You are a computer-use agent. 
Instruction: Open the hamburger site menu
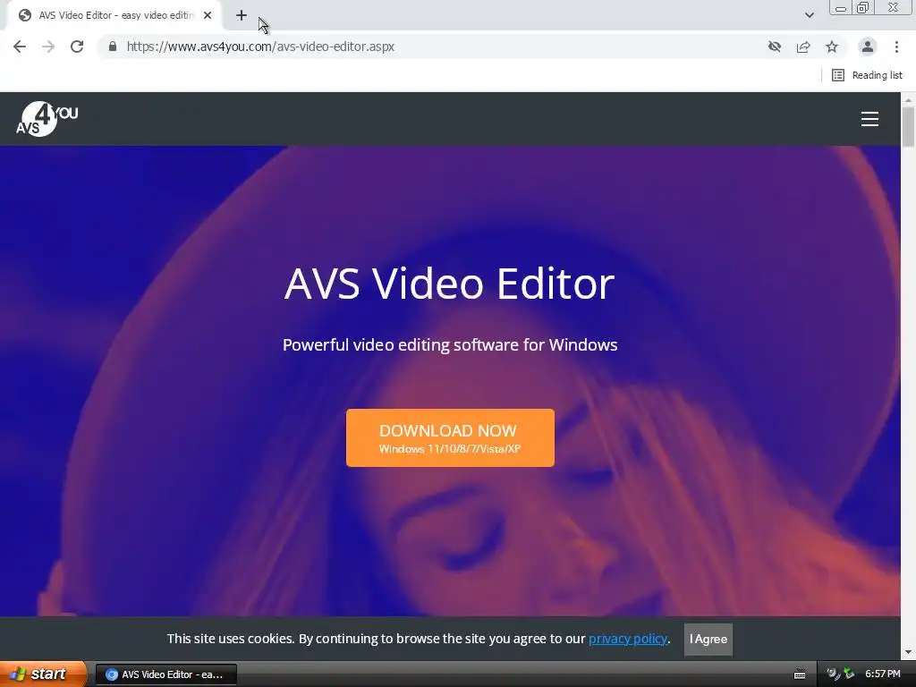(x=869, y=119)
